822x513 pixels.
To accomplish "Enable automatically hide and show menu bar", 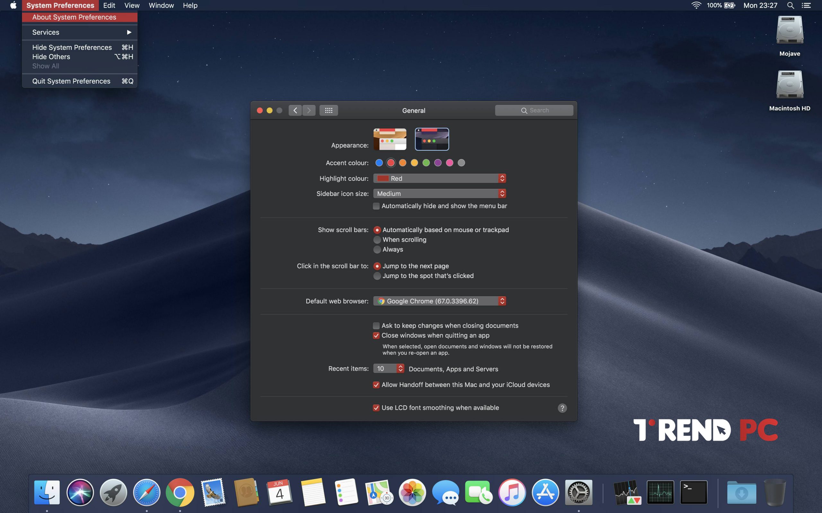I will click(376, 206).
